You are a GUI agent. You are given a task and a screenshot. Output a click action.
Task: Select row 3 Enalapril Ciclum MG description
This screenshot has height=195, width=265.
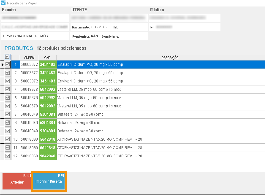click(90, 81)
